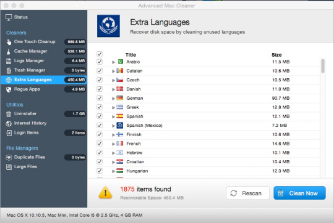334x223 pixels.
Task: Open the Status monitor icon
Action: (9, 17)
